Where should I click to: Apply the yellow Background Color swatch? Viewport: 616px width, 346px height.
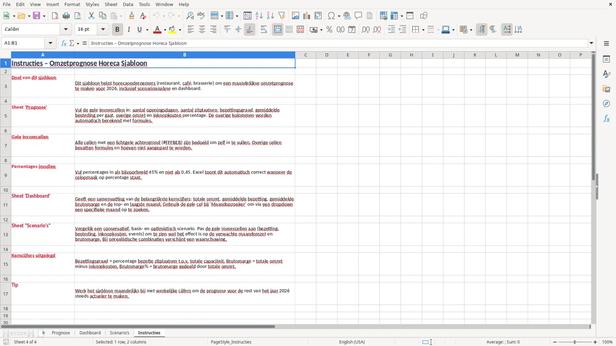click(172, 30)
